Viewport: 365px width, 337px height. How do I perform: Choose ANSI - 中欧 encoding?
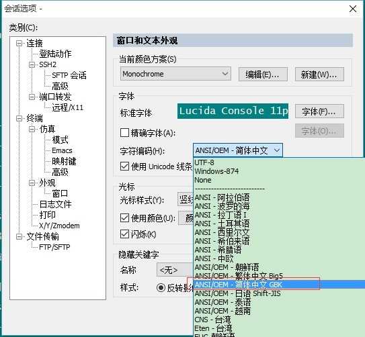click(x=279, y=258)
